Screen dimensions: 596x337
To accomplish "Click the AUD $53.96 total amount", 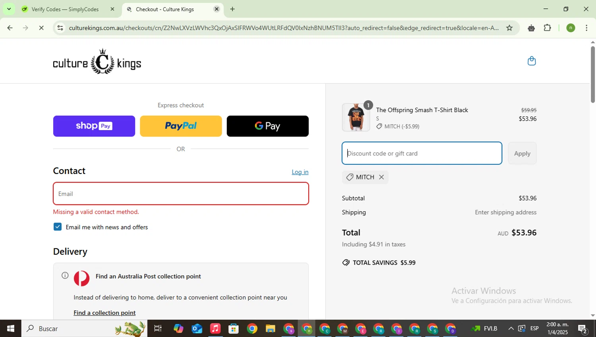I will tap(517, 233).
